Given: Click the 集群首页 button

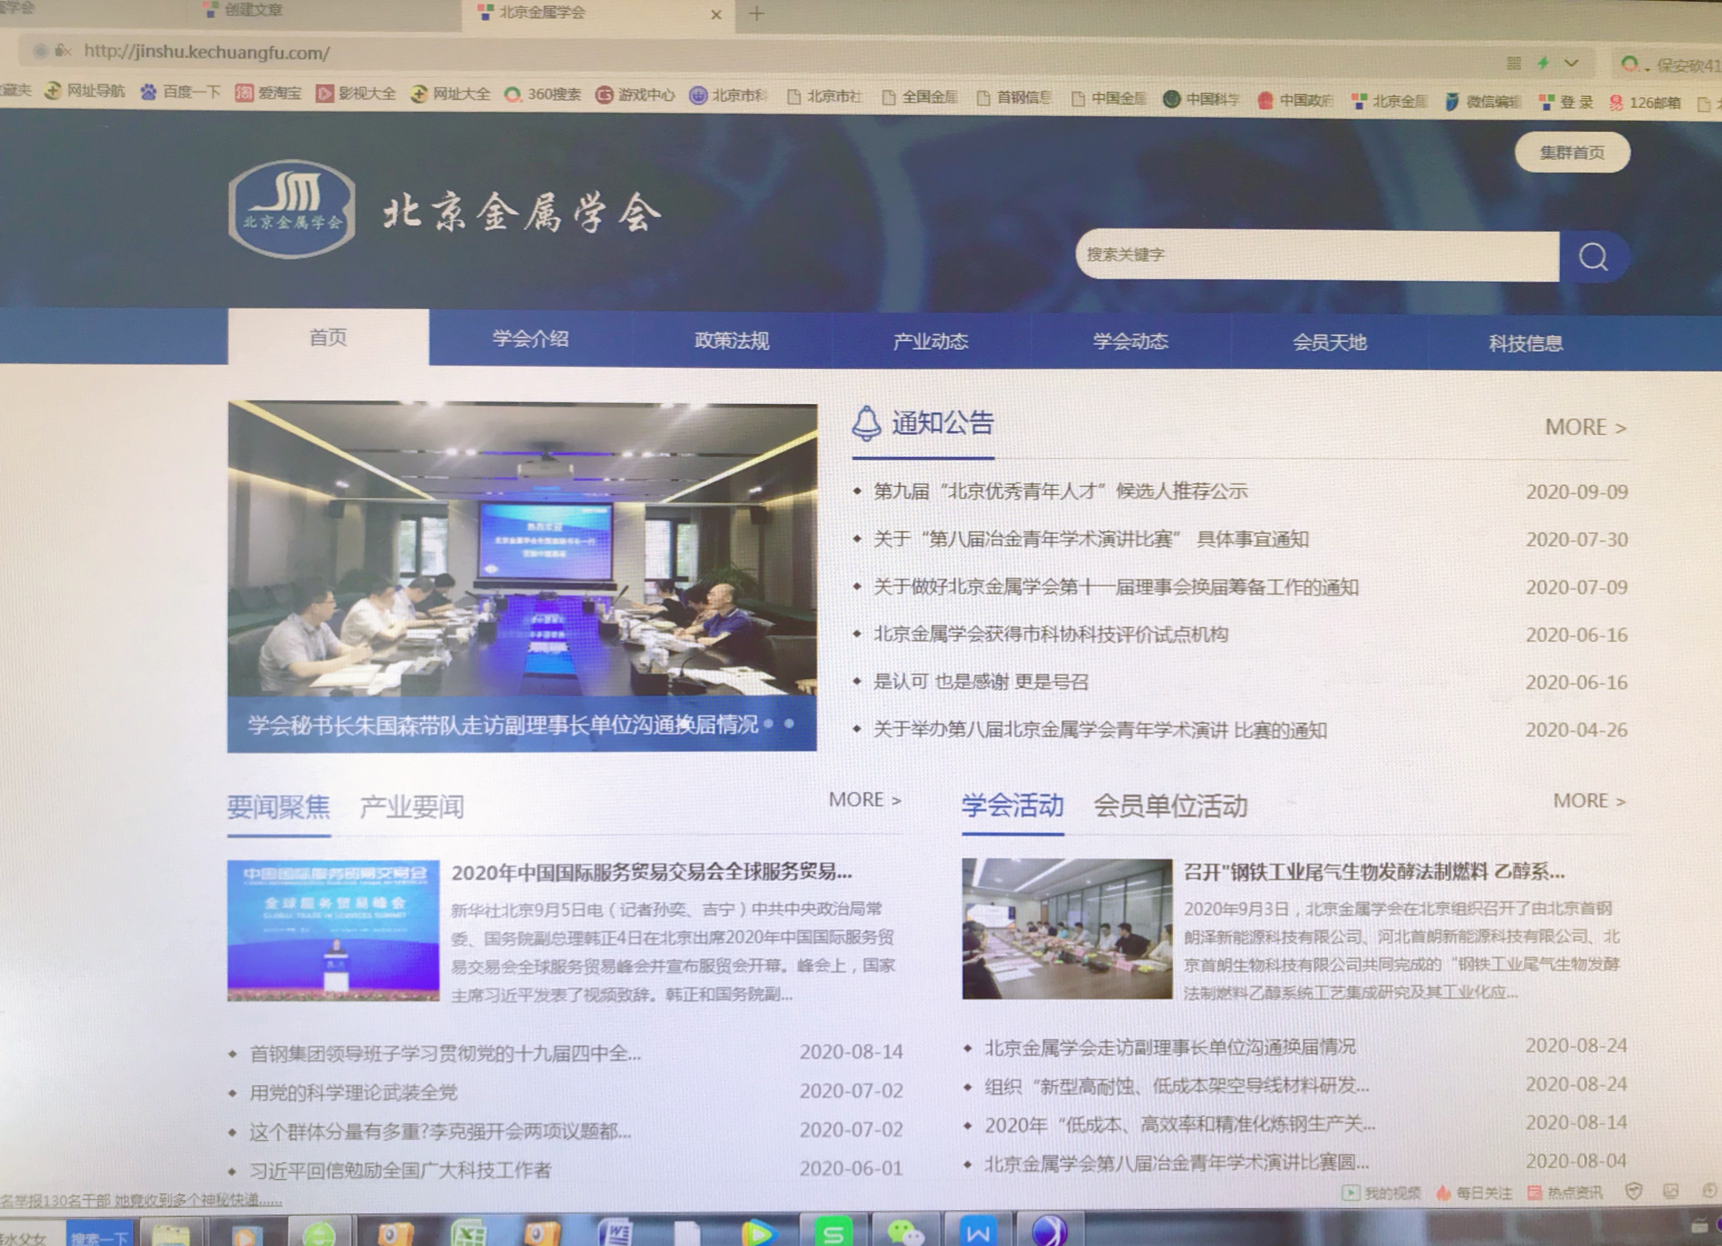Looking at the screenshot, I should [x=1571, y=153].
